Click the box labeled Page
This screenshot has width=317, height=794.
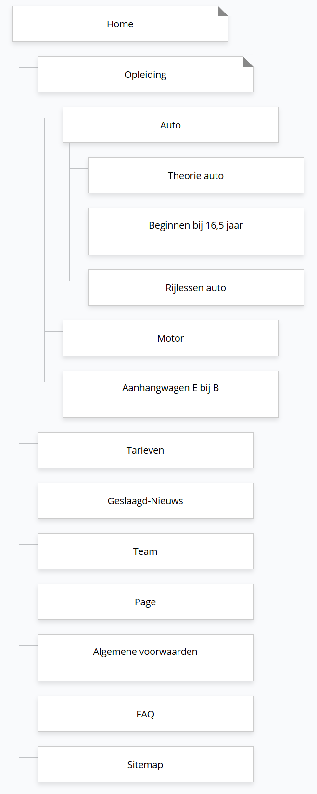pos(145,602)
